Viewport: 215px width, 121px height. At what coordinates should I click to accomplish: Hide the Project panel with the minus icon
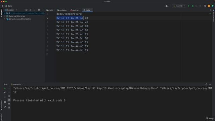[43, 10]
